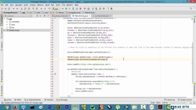Toggle the Structure side panel
The height and width of the screenshot is (110, 196).
pyautogui.click(x=2, y=33)
